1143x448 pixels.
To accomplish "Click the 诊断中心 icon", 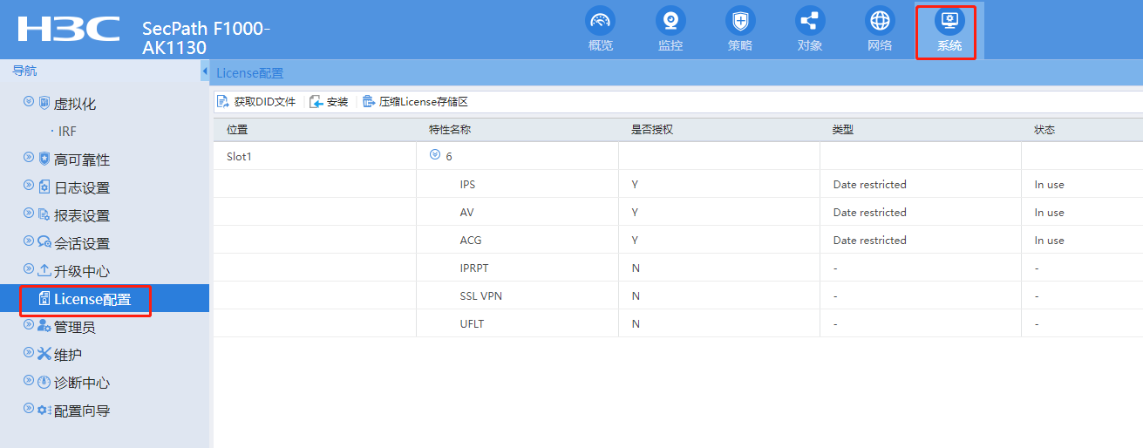I will coord(44,382).
